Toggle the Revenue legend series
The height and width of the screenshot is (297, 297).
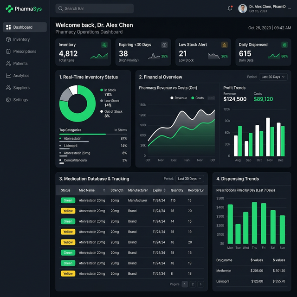(179, 98)
